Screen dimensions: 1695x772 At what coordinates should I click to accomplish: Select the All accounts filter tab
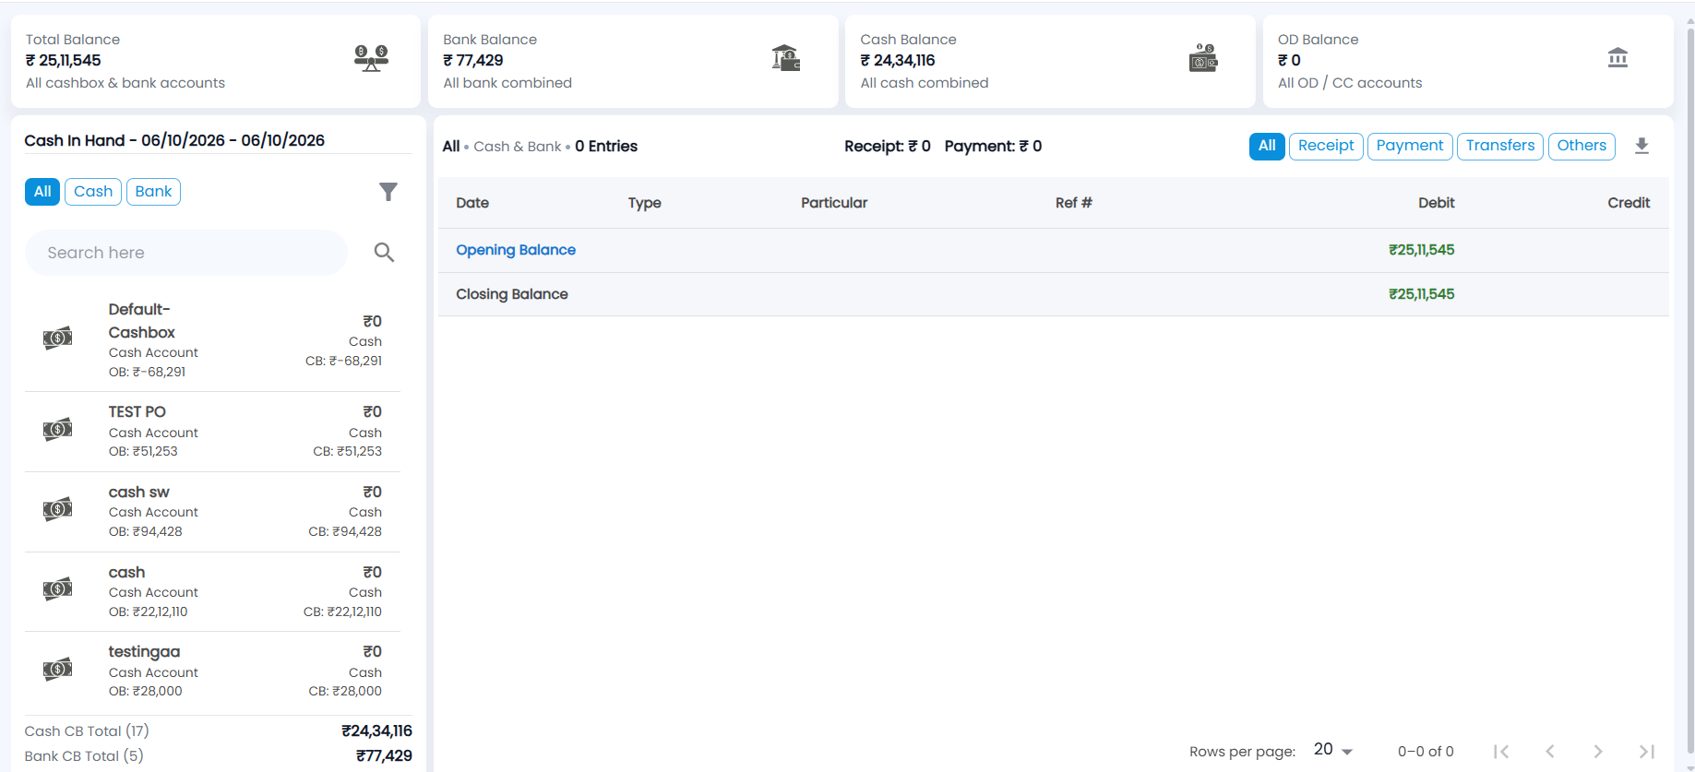click(42, 192)
